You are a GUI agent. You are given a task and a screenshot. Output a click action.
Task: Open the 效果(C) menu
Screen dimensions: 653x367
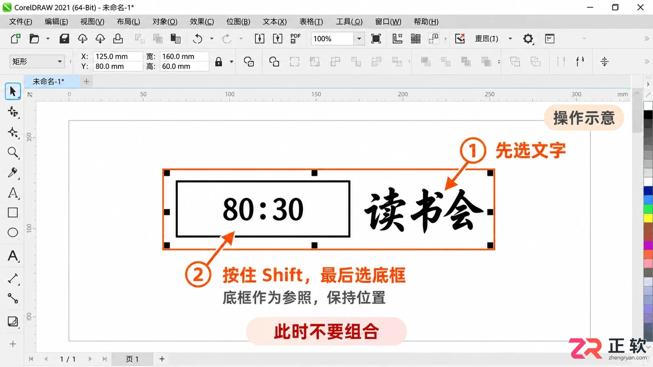(202, 21)
